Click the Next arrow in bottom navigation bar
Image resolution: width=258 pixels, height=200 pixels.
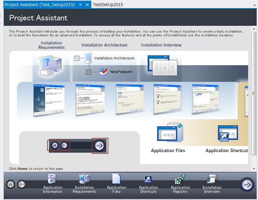pyautogui.click(x=247, y=184)
